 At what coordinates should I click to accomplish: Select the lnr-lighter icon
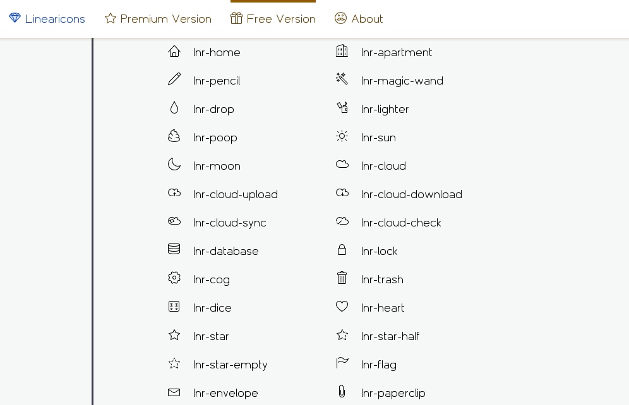coord(342,107)
